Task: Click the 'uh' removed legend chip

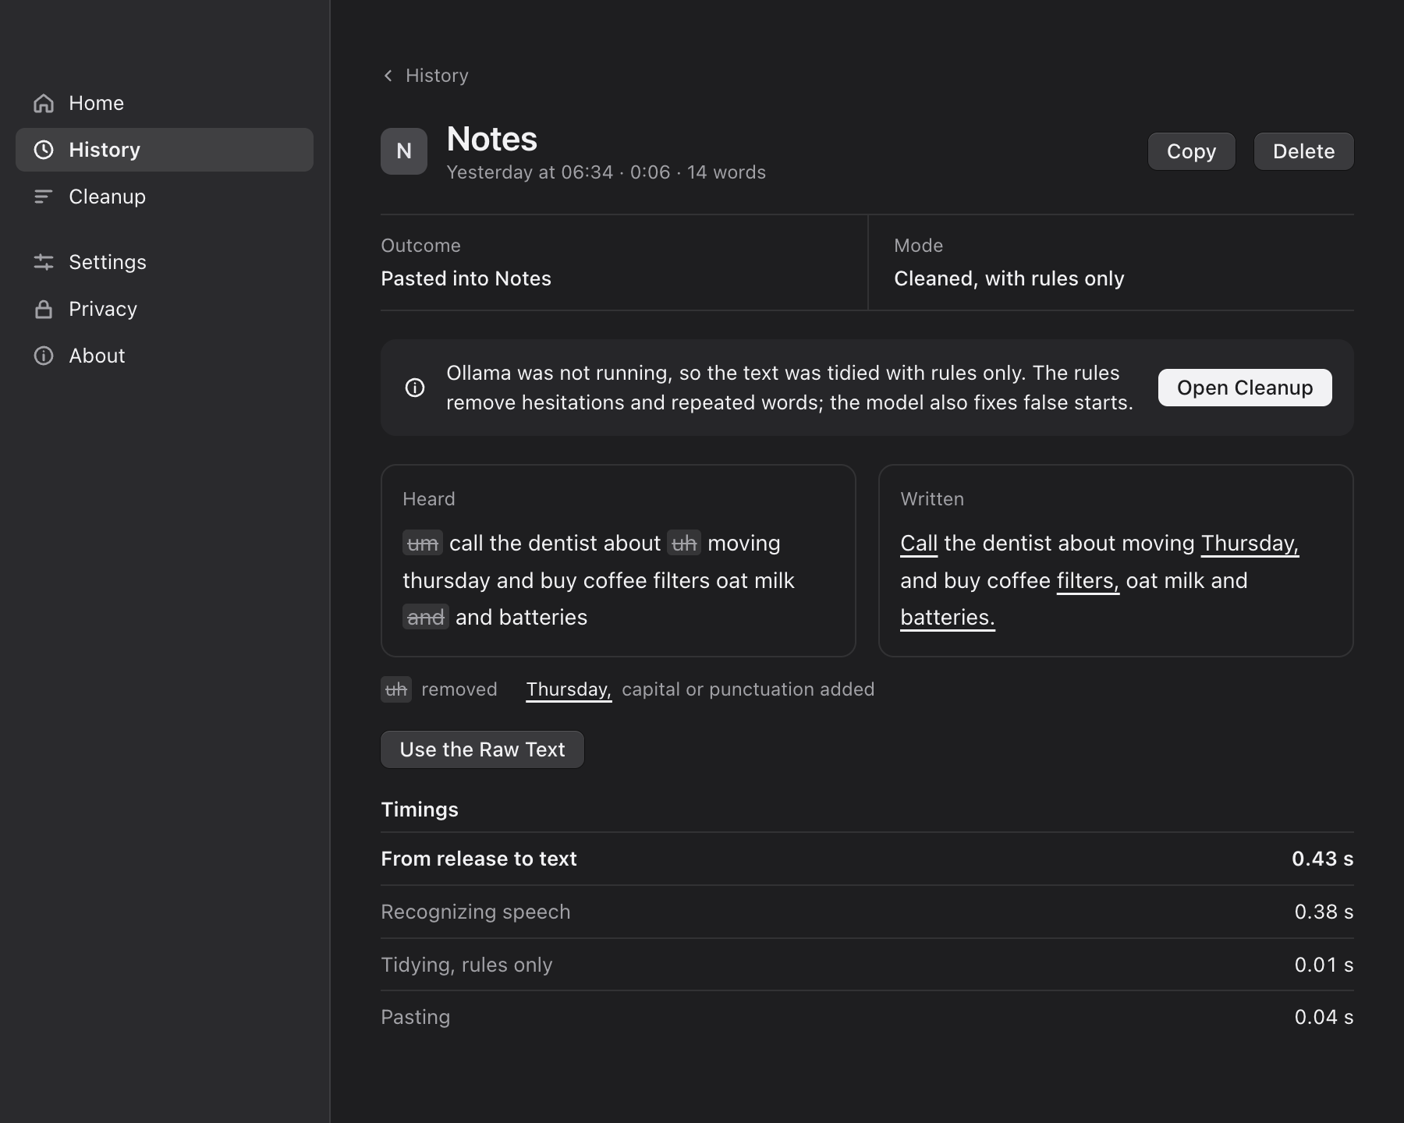Action: point(396,689)
